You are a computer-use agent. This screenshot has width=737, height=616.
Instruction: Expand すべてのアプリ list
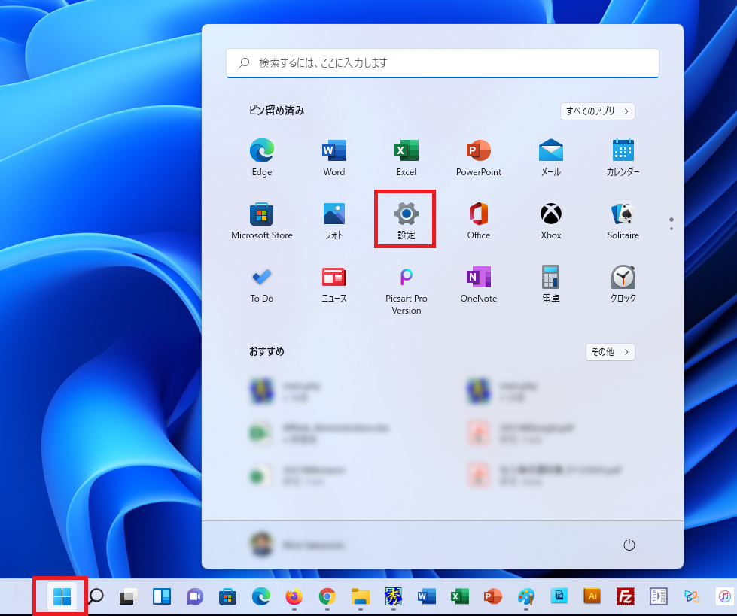coord(598,111)
